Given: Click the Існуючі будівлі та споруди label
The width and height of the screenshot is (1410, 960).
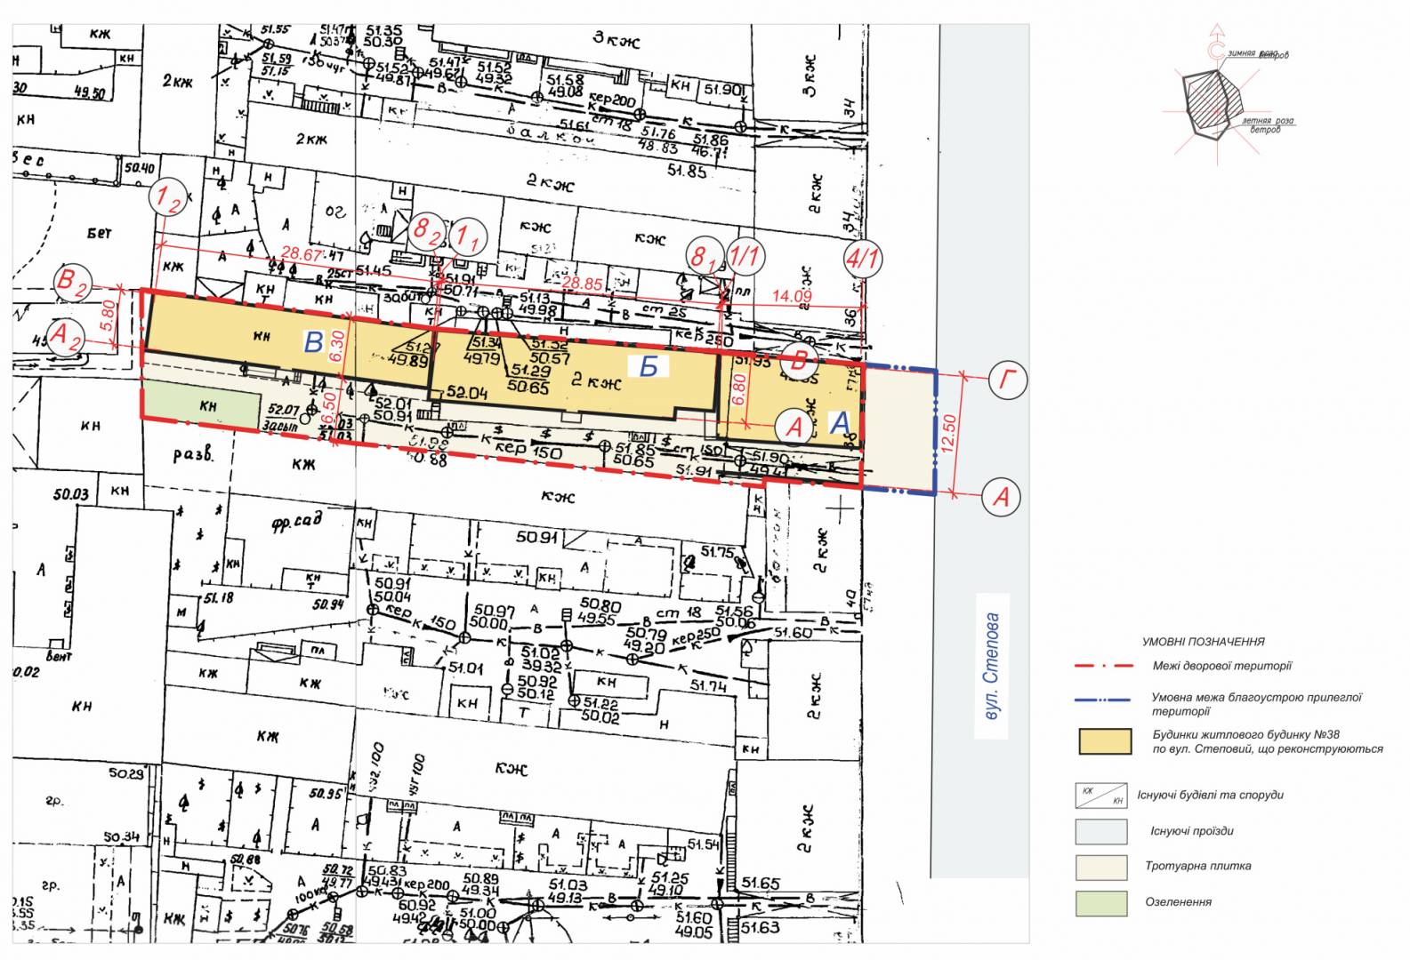Looking at the screenshot, I should click(1209, 795).
